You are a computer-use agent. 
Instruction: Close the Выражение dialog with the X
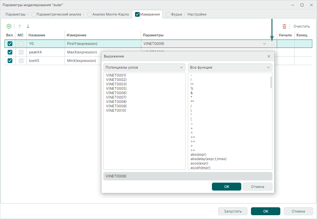269,56
